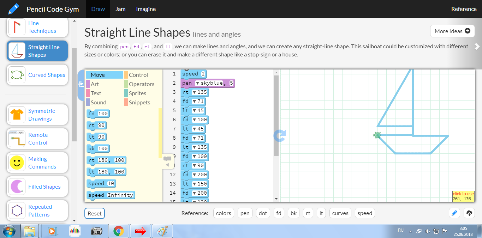Select the Art palette category

point(105,84)
